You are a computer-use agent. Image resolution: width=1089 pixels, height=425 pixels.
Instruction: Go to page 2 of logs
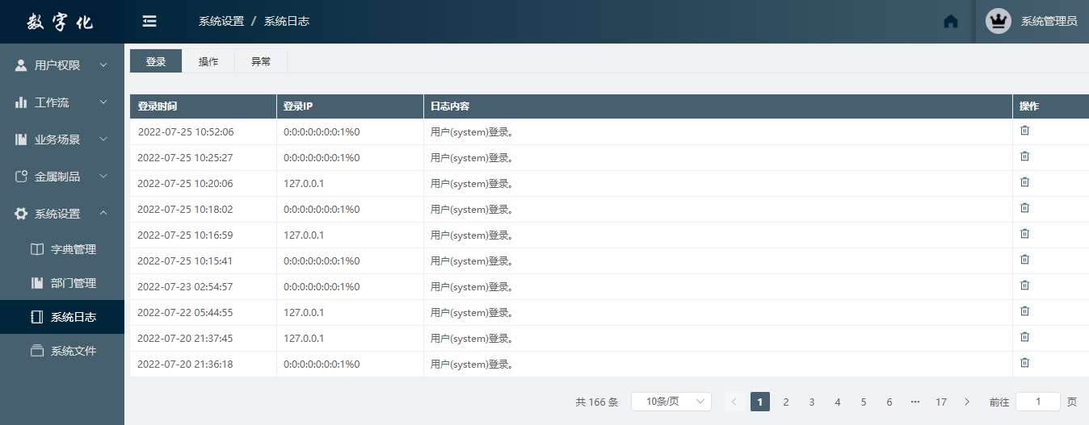(786, 402)
